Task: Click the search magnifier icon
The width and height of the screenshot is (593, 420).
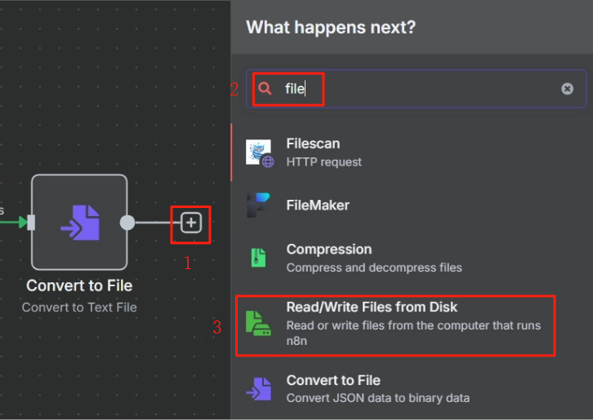Action: [265, 88]
